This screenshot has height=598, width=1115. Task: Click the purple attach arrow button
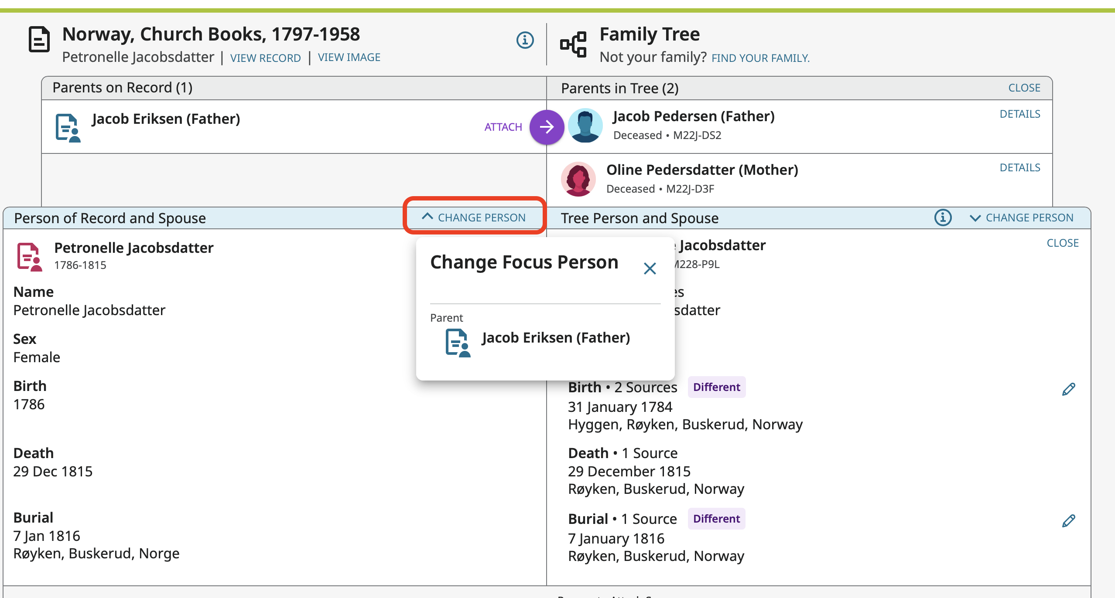click(x=547, y=127)
